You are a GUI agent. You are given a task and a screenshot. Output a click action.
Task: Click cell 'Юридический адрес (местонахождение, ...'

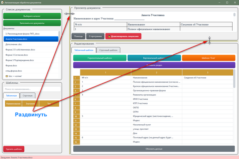[x=156, y=116]
